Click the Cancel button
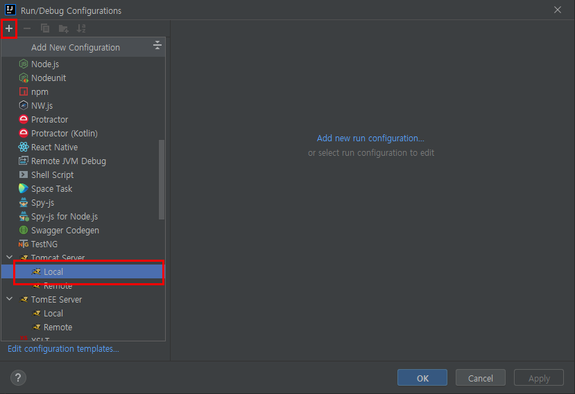575x394 pixels. pyautogui.click(x=481, y=377)
